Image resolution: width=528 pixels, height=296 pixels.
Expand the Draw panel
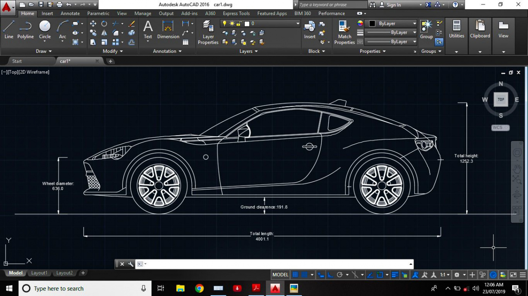(x=44, y=51)
